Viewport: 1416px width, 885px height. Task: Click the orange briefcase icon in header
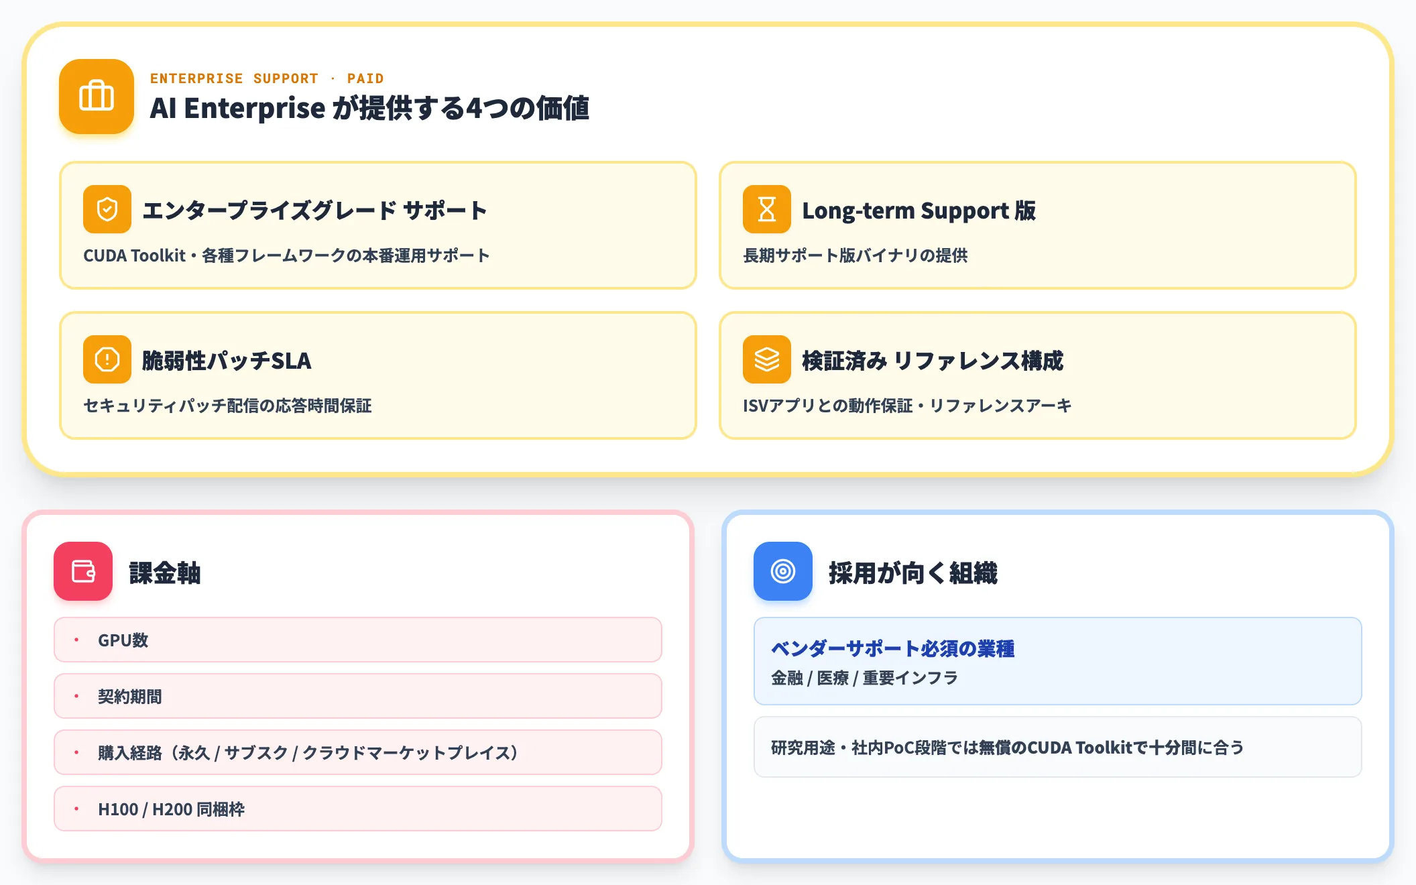coord(97,97)
